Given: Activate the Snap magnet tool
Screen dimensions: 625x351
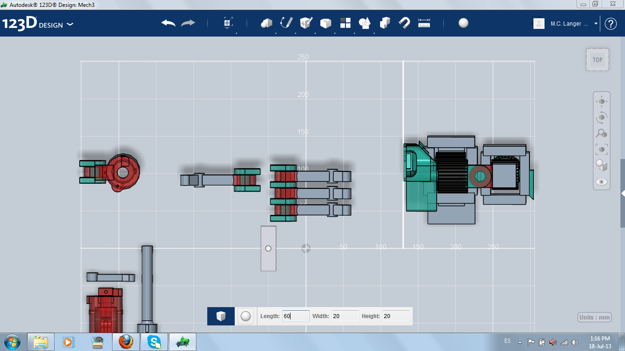Looking at the screenshot, I should click(x=404, y=23).
